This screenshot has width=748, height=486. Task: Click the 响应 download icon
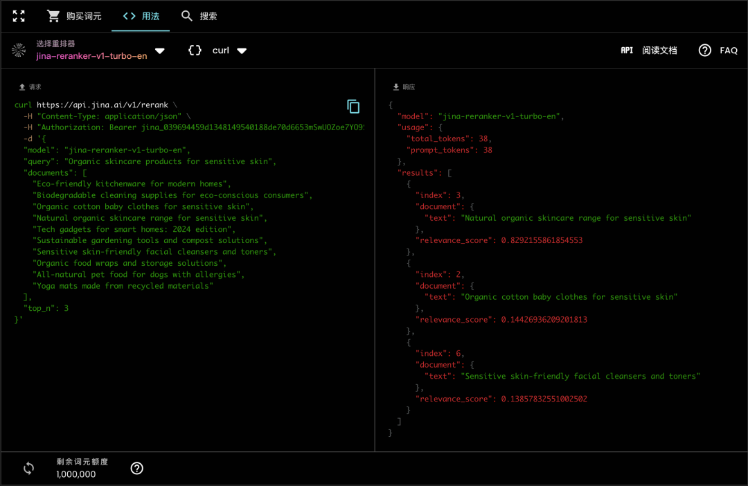point(396,87)
